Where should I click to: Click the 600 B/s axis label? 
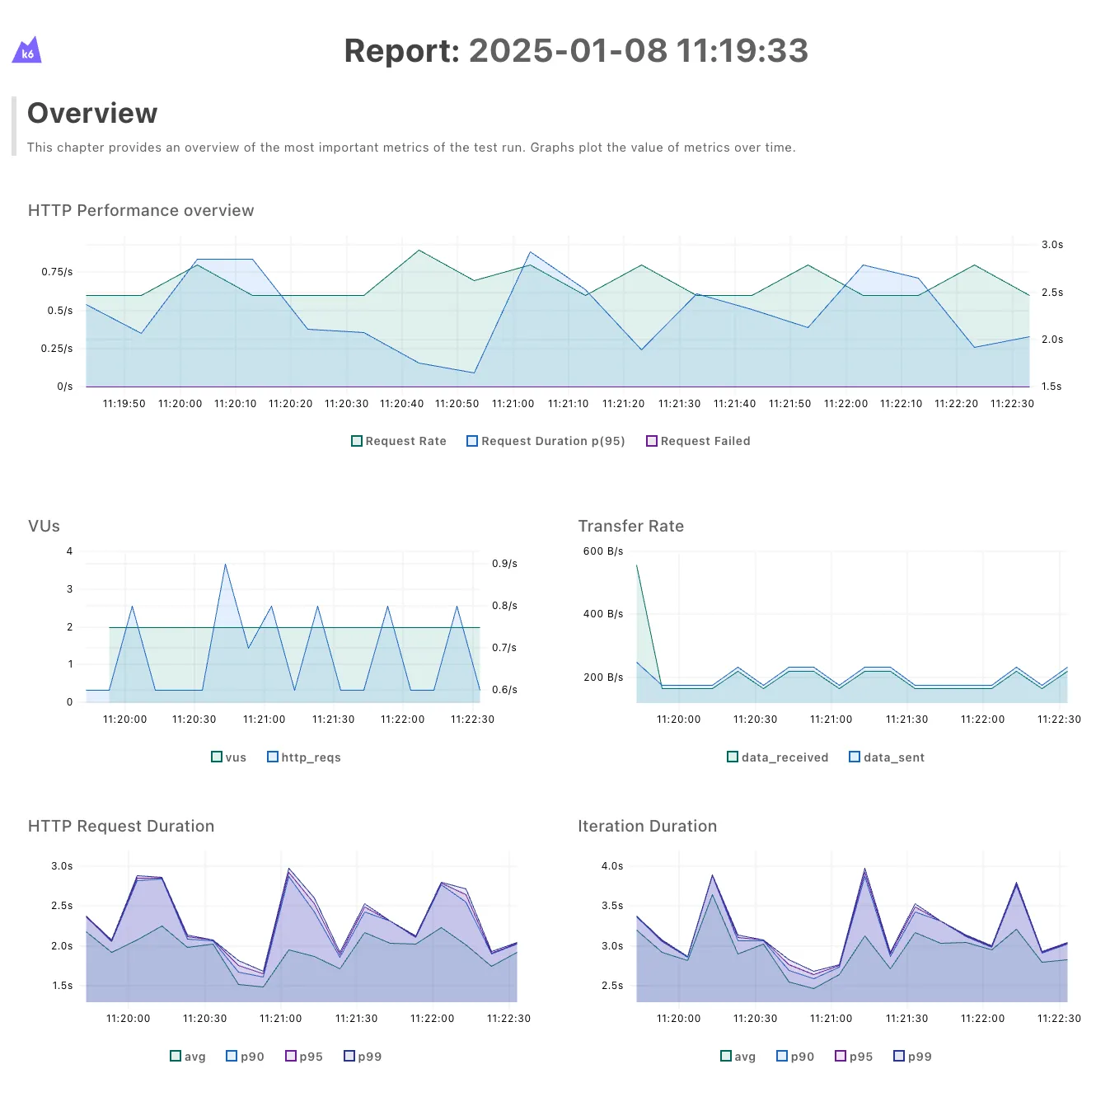[603, 551]
